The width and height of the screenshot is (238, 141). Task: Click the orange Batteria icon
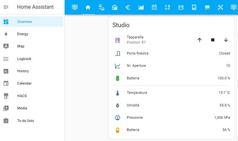[x=117, y=130]
